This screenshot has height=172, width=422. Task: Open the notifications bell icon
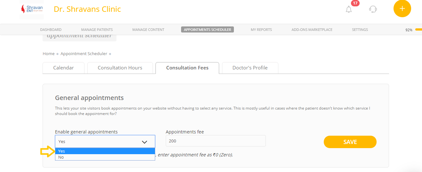[x=349, y=10]
